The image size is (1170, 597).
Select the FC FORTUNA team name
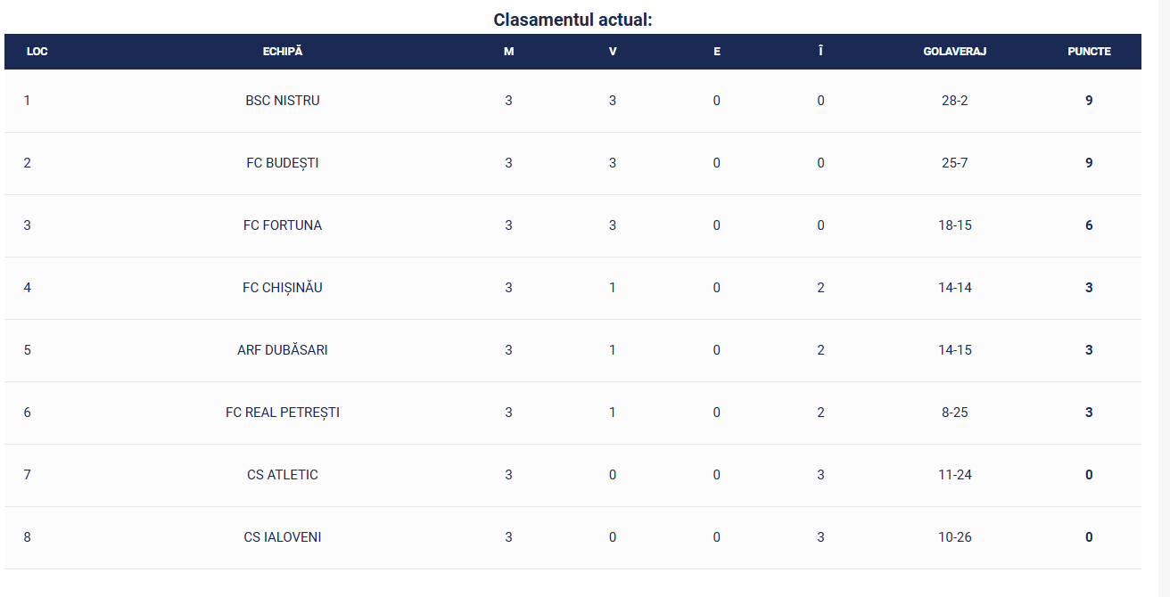(283, 225)
